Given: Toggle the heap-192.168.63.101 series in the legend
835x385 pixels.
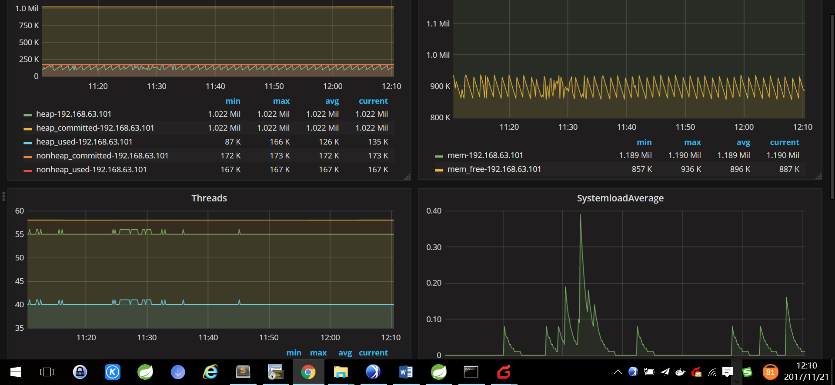Looking at the screenshot, I should click(74, 114).
